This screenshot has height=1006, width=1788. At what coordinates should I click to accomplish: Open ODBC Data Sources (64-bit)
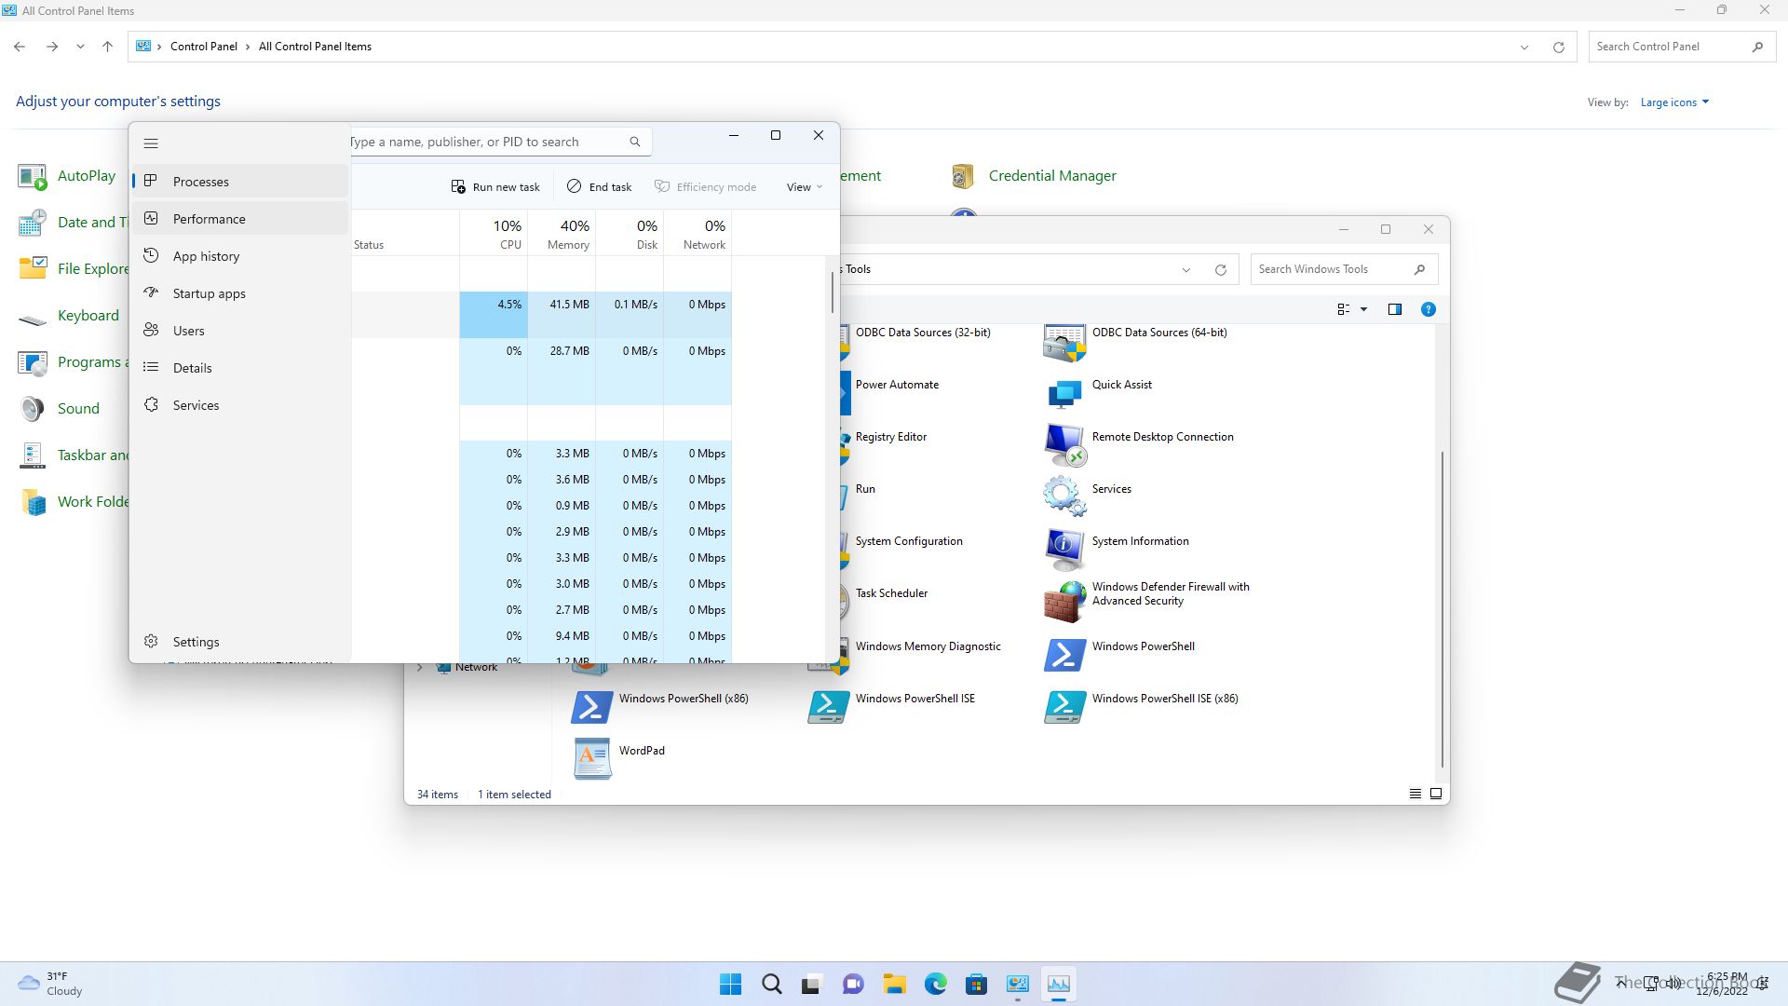coord(1136,343)
